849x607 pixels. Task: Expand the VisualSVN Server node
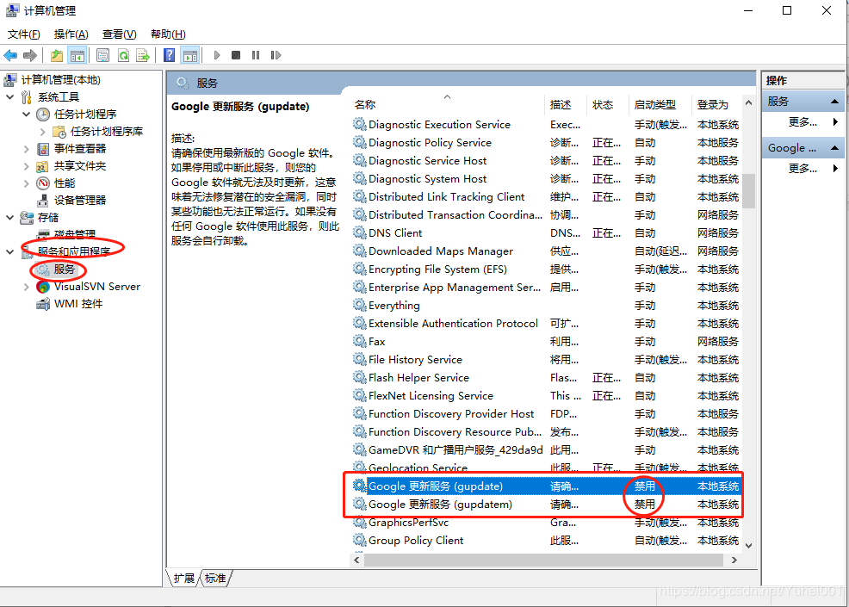pos(26,287)
